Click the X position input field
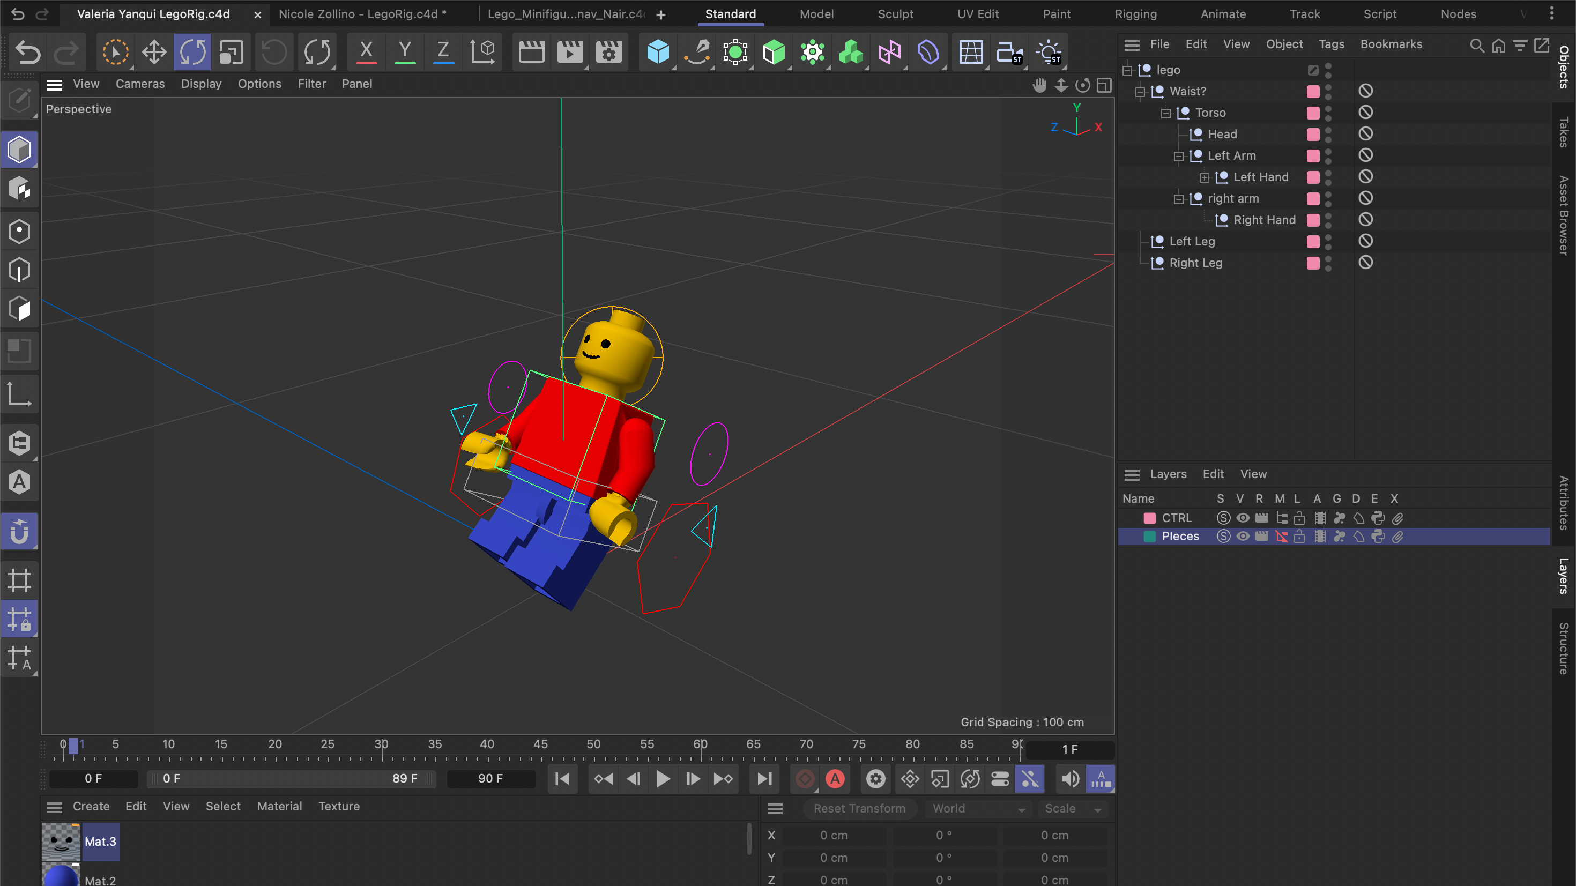 tap(834, 835)
